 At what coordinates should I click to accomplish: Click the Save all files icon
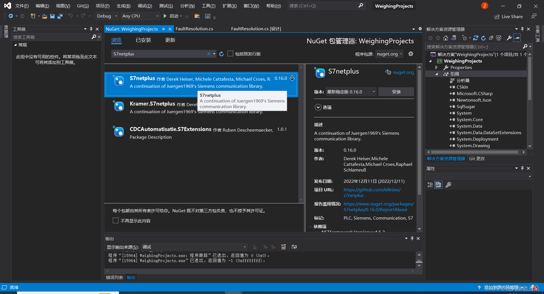(x=60, y=16)
